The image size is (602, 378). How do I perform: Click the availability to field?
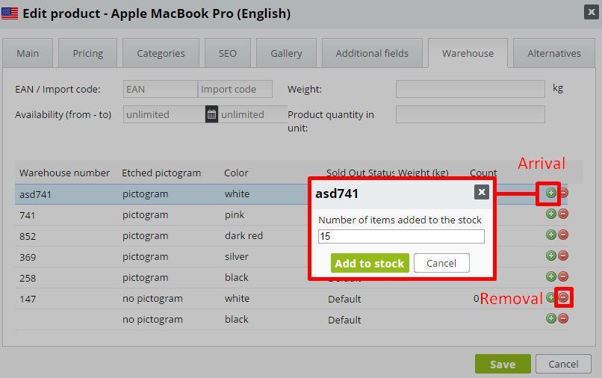point(252,114)
